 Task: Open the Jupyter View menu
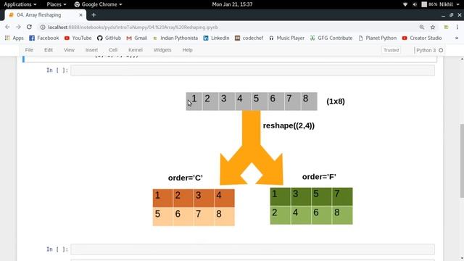click(x=69, y=50)
